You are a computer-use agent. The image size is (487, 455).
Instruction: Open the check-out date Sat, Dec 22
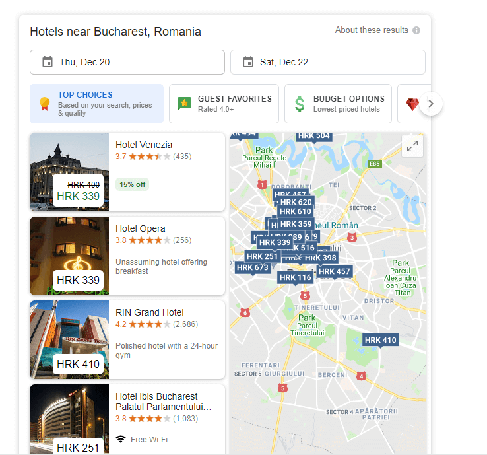coord(328,62)
